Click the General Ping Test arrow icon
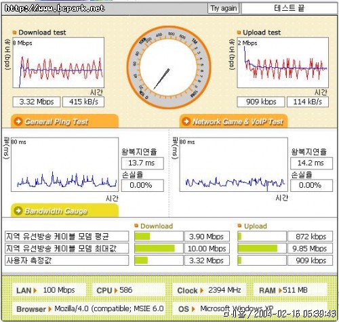This screenshot has width=339, height=322. 18,121
